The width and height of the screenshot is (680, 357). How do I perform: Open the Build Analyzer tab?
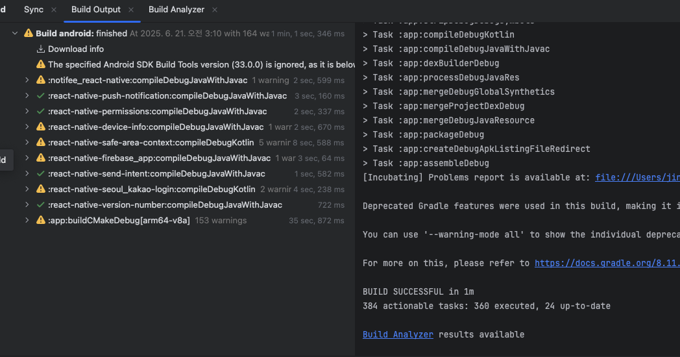click(x=176, y=10)
